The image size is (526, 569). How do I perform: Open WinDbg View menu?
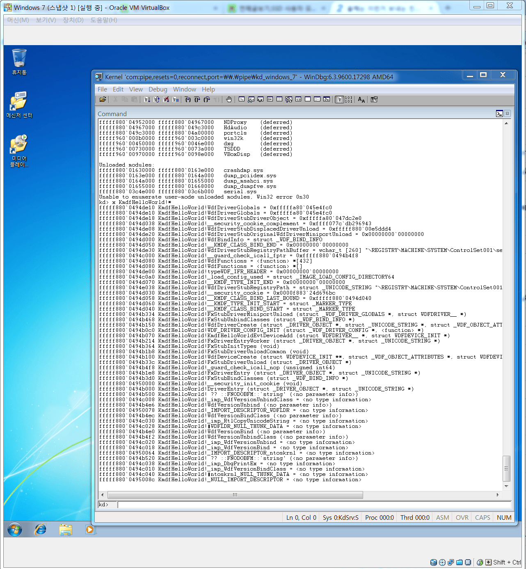[x=136, y=89]
